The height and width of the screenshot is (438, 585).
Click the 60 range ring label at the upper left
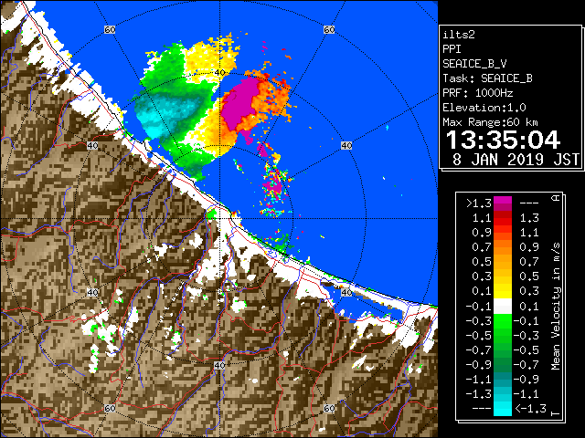[x=110, y=29]
